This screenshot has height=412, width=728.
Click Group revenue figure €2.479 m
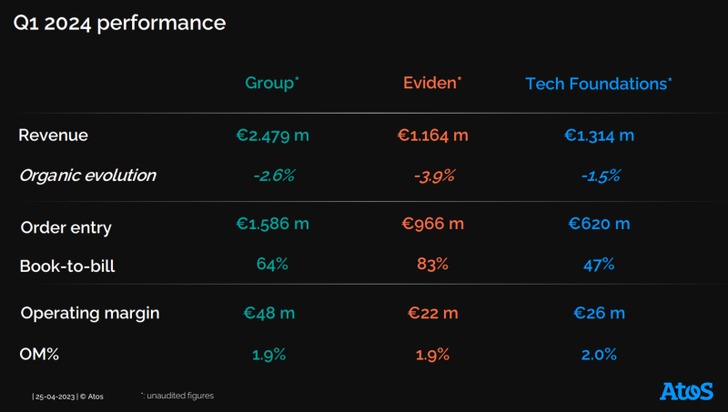pos(272,136)
